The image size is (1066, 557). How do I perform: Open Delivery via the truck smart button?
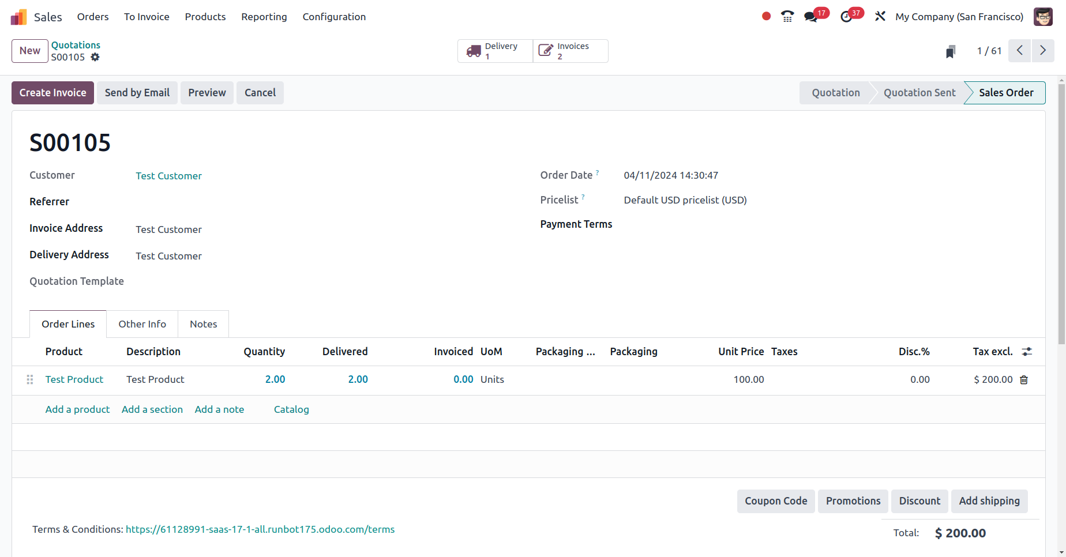tap(494, 51)
